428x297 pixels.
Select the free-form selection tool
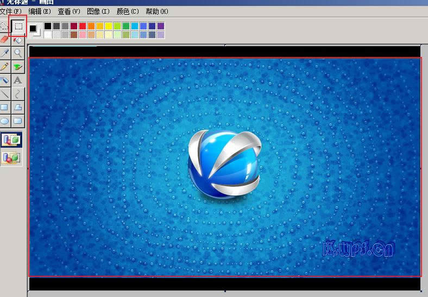point(4,26)
